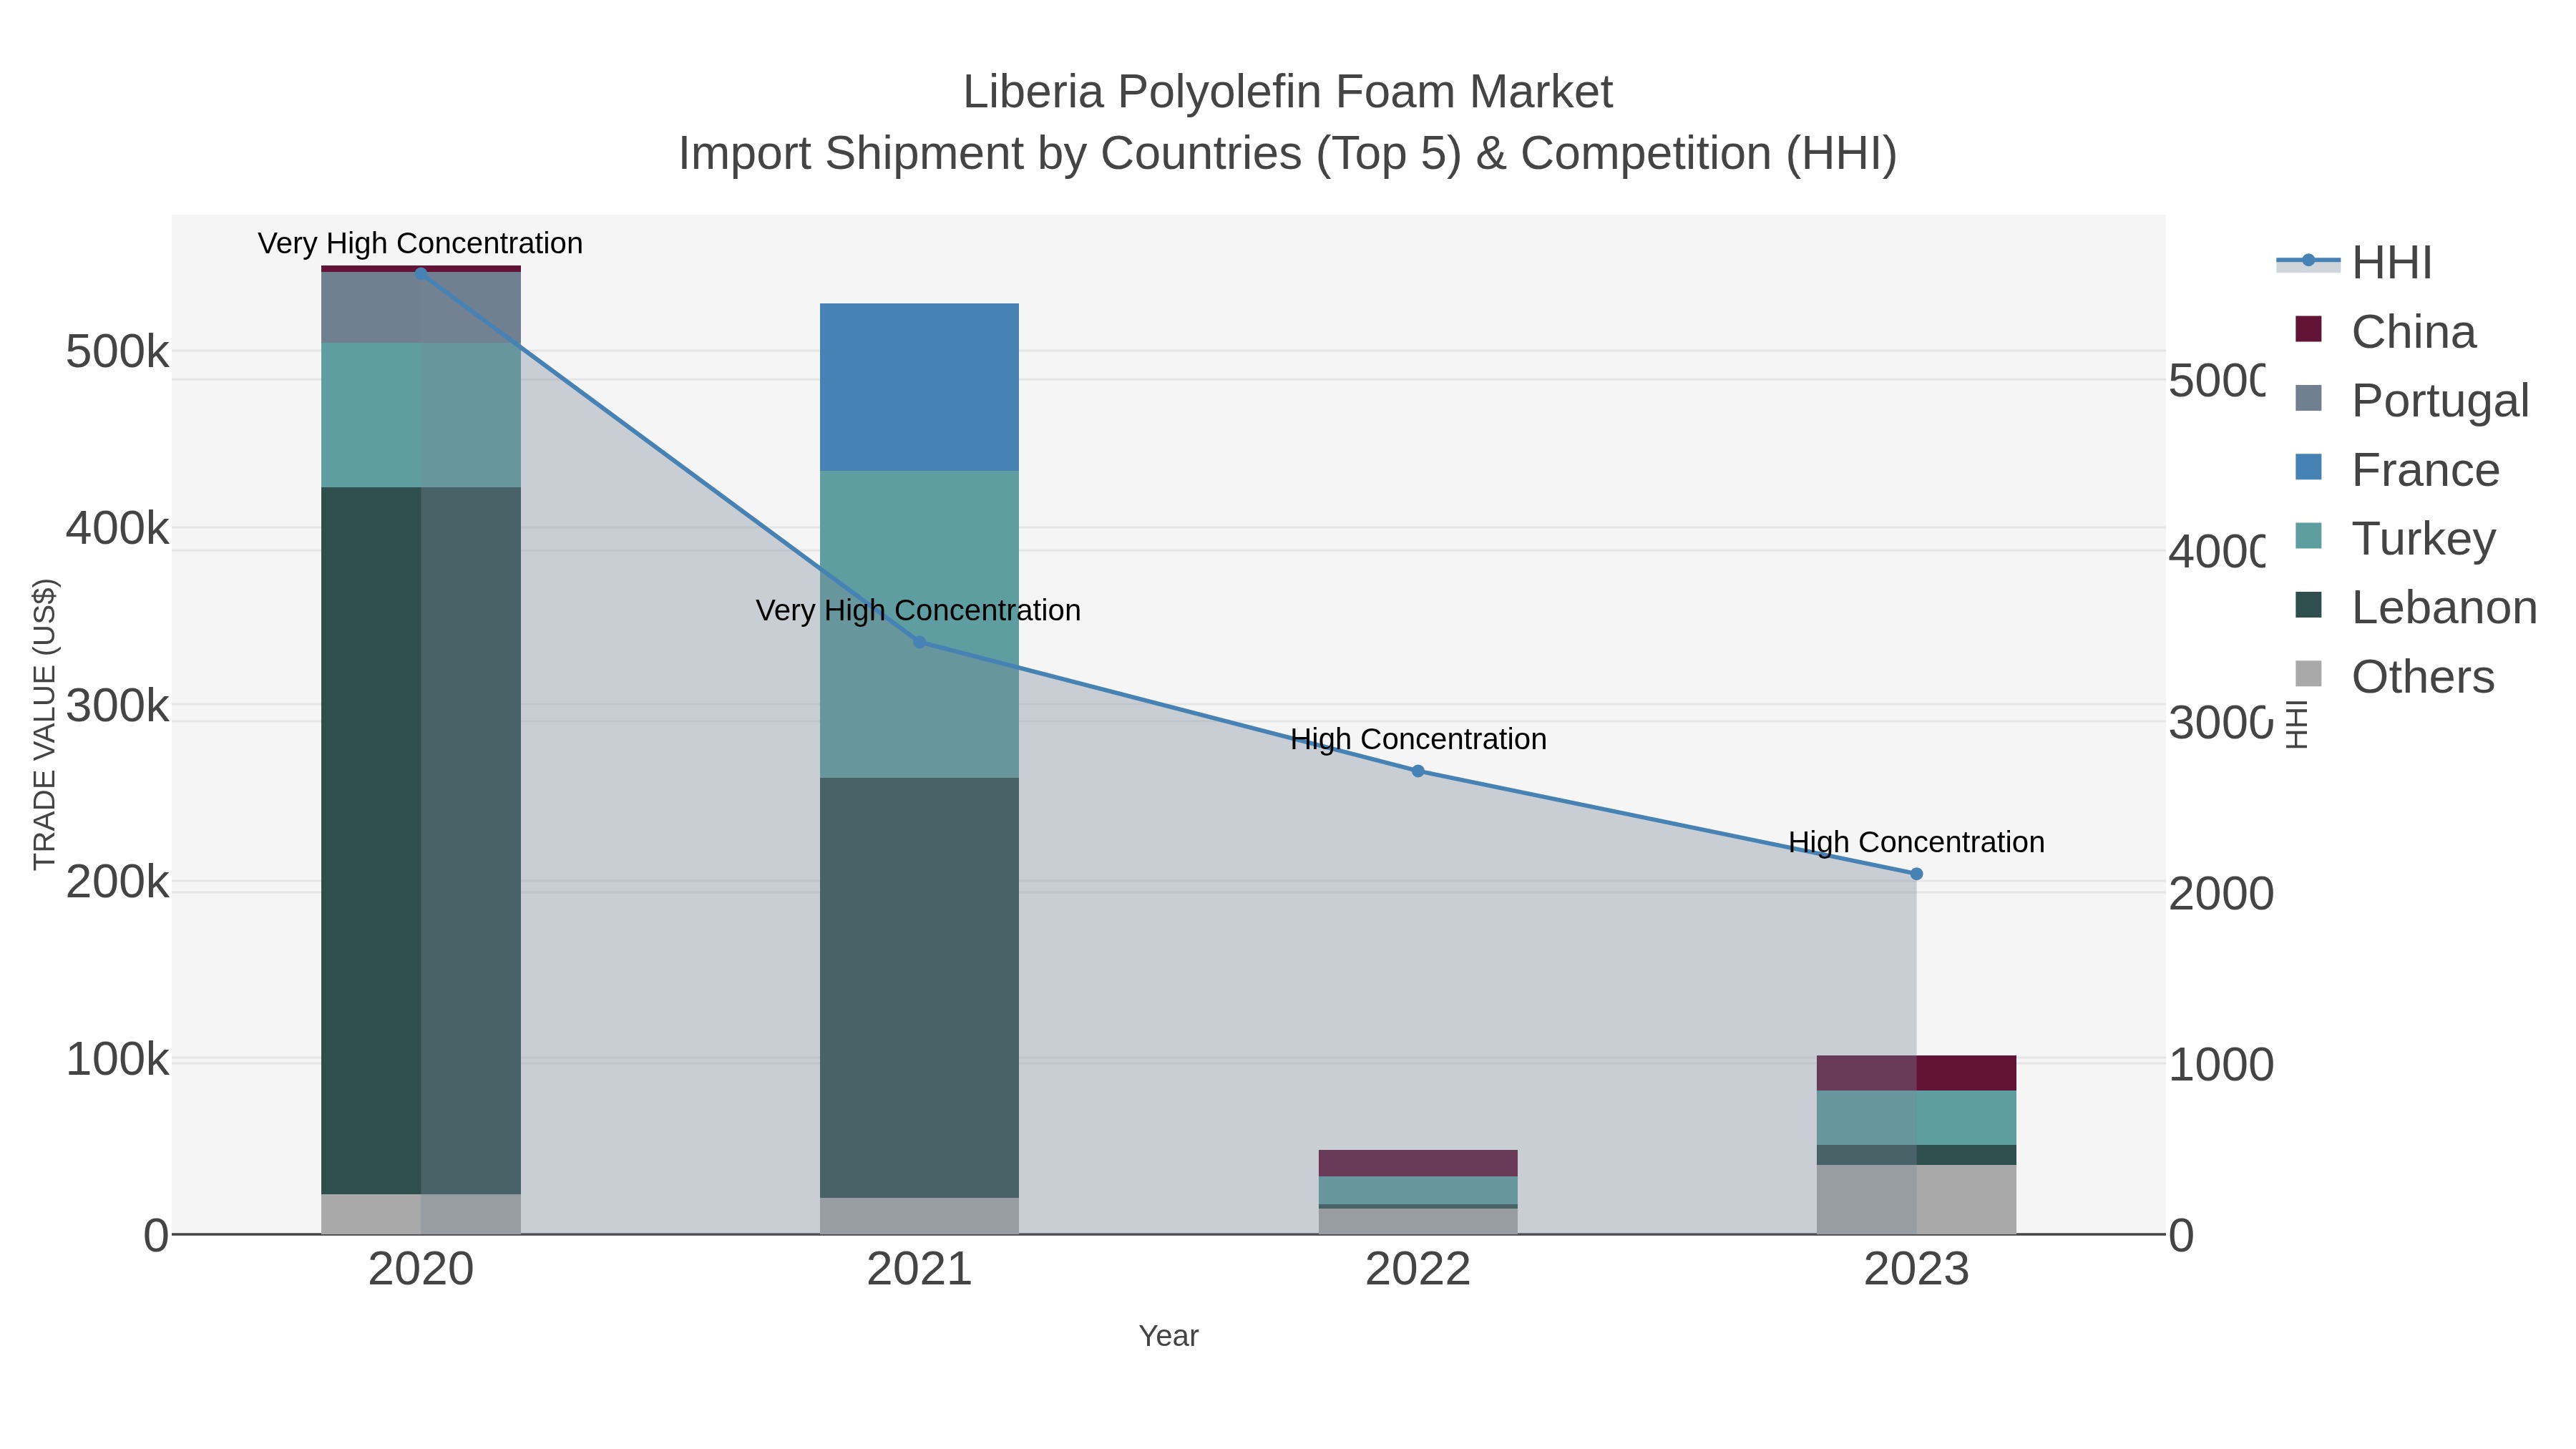This screenshot has height=1449, width=2576.
Task: Click the 500k y-axis tick label
Action: pyautogui.click(x=117, y=352)
